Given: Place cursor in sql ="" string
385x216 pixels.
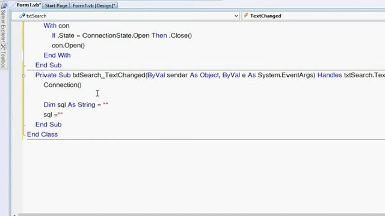Looking at the screenshot, I should click(60, 114).
